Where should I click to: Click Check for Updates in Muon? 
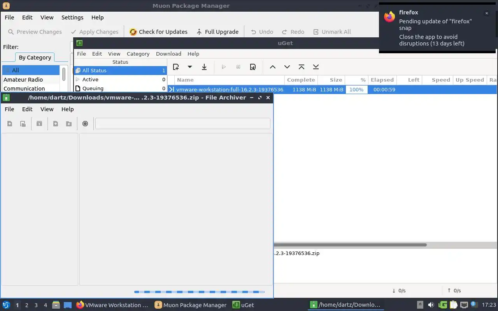point(158,32)
